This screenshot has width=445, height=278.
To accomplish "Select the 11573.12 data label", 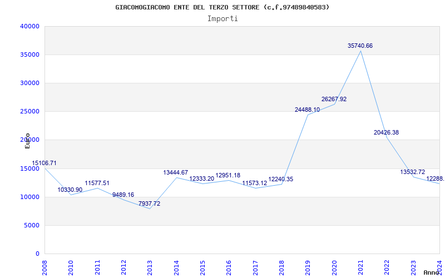I will coord(255,183).
